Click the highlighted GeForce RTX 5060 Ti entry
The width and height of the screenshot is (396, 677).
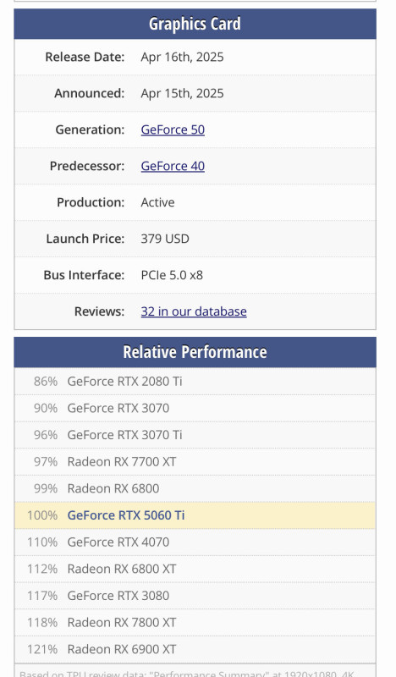tap(195, 515)
